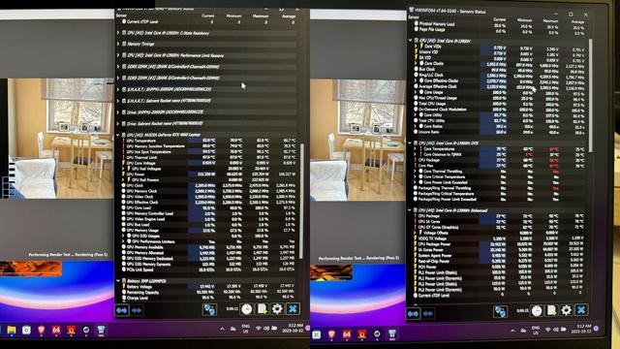Viewport: 620px width, 349px height.
Task: Collapse the GPU NVIDIA GeForce RTX group
Action: coord(118,135)
